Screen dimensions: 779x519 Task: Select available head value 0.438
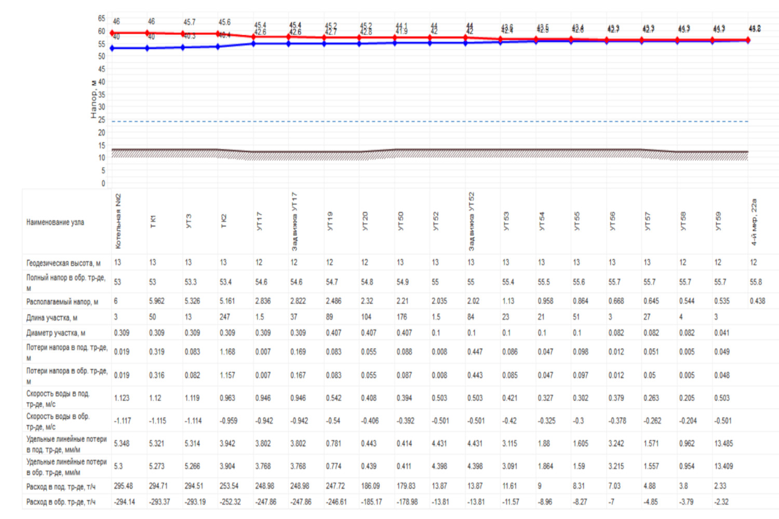[757, 301]
